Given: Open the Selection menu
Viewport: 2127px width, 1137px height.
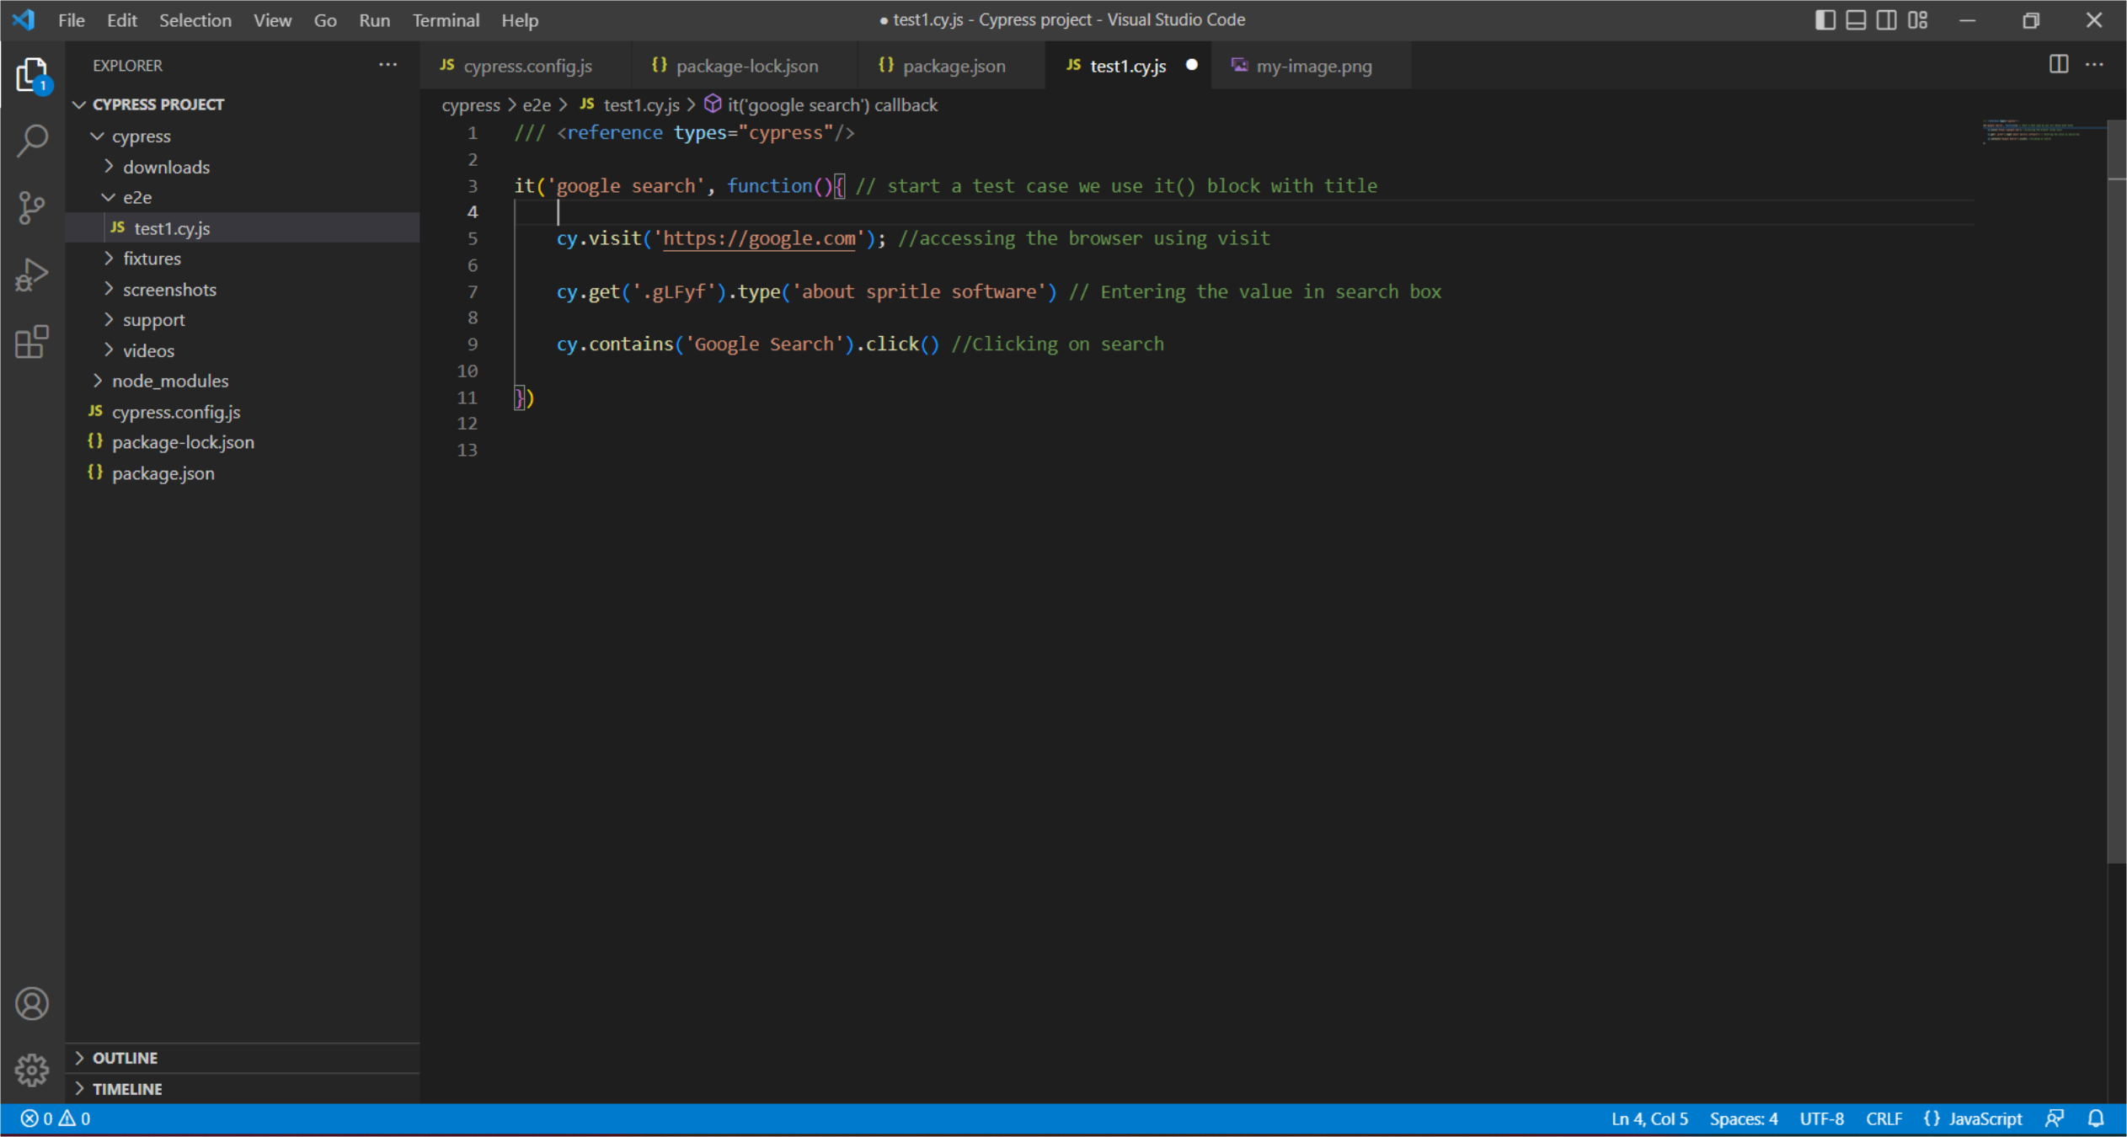Looking at the screenshot, I should (195, 20).
